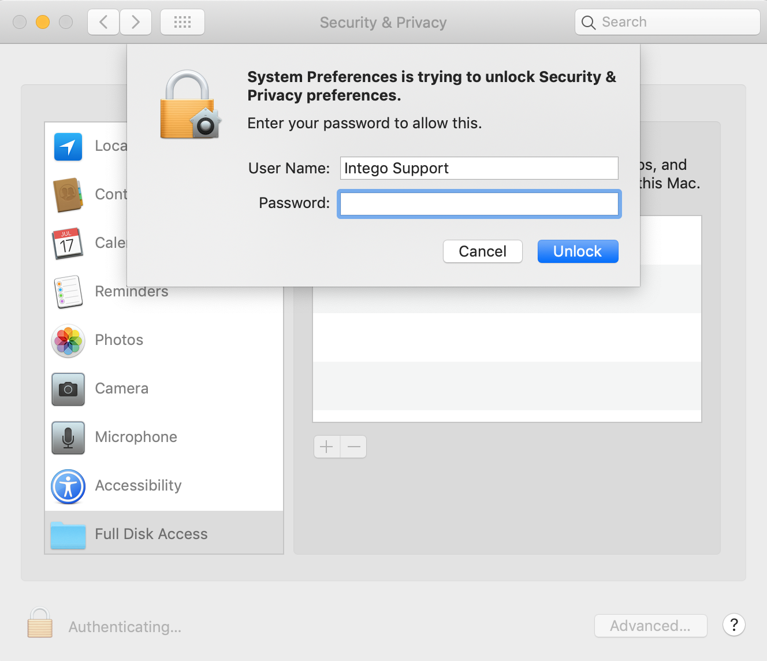Select the Microphone privacy icon

tap(68, 438)
